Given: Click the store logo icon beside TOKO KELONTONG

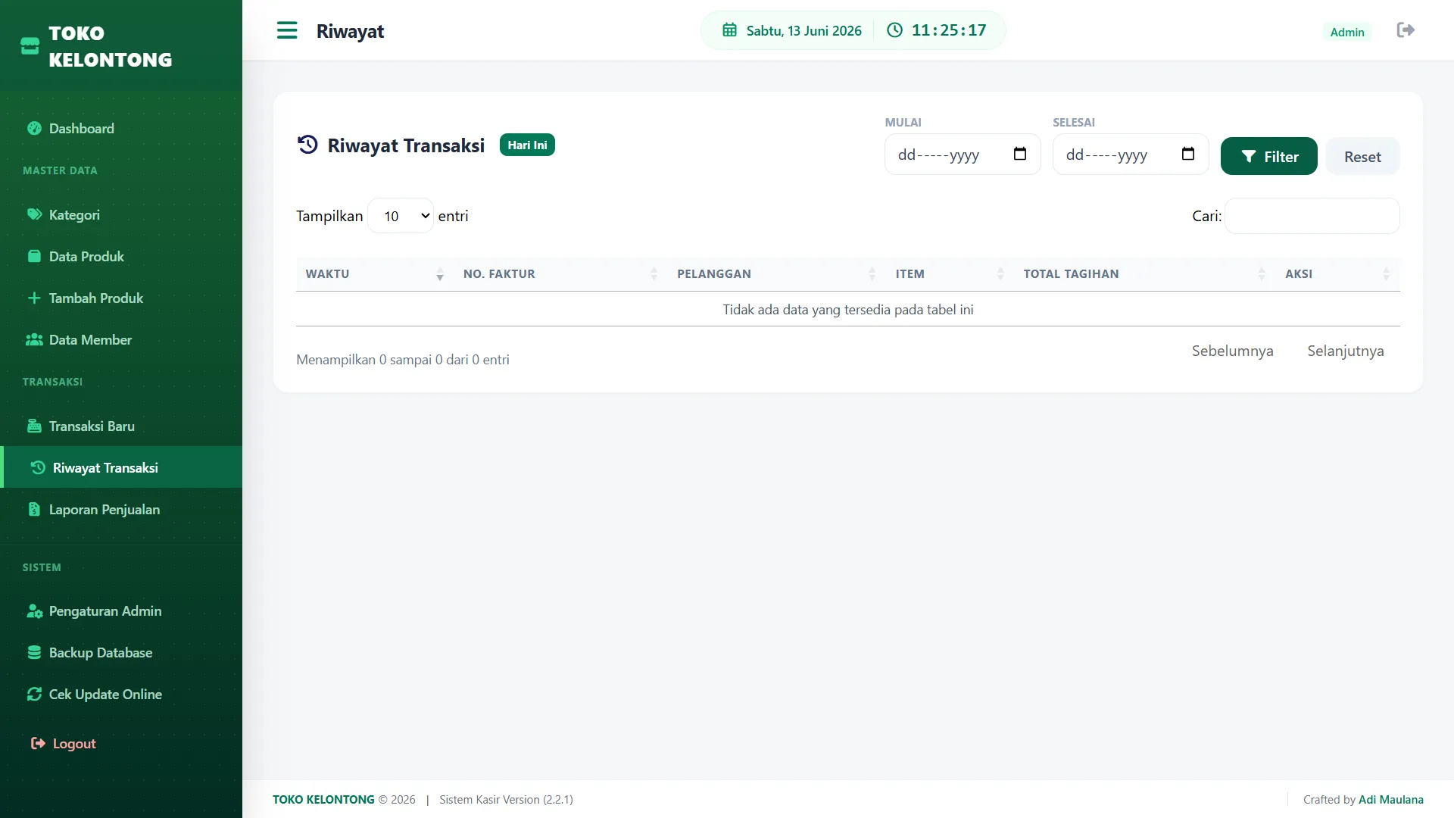Looking at the screenshot, I should [x=30, y=46].
